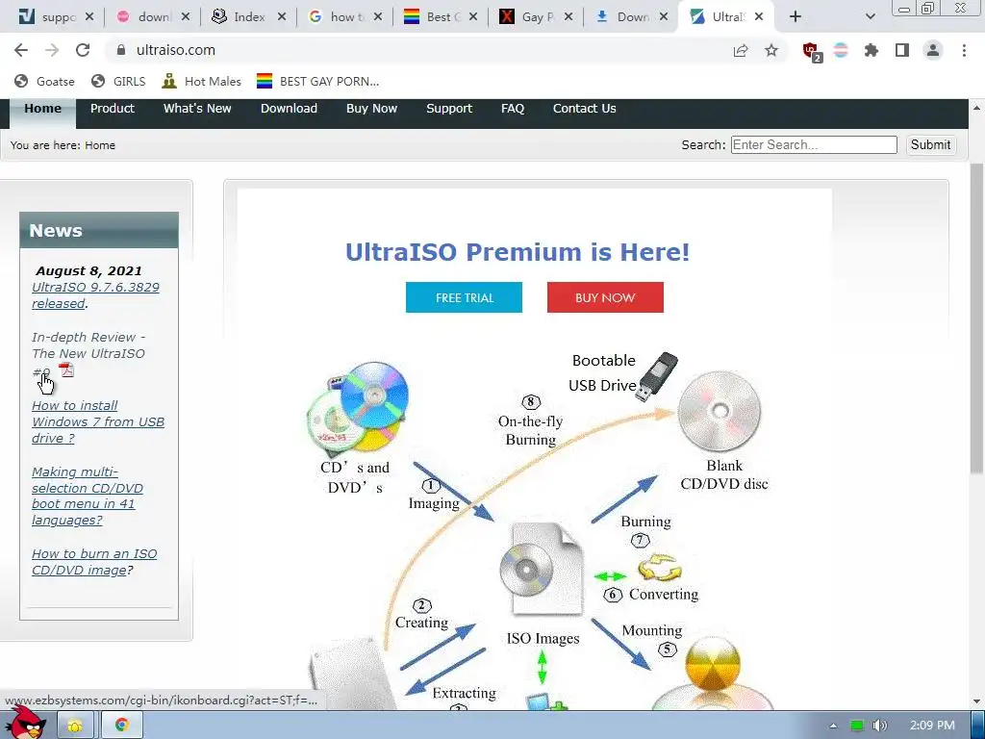Image resolution: width=985 pixels, height=739 pixels.
Task: Click the UltraISO feature diagram image
Action: [541, 531]
